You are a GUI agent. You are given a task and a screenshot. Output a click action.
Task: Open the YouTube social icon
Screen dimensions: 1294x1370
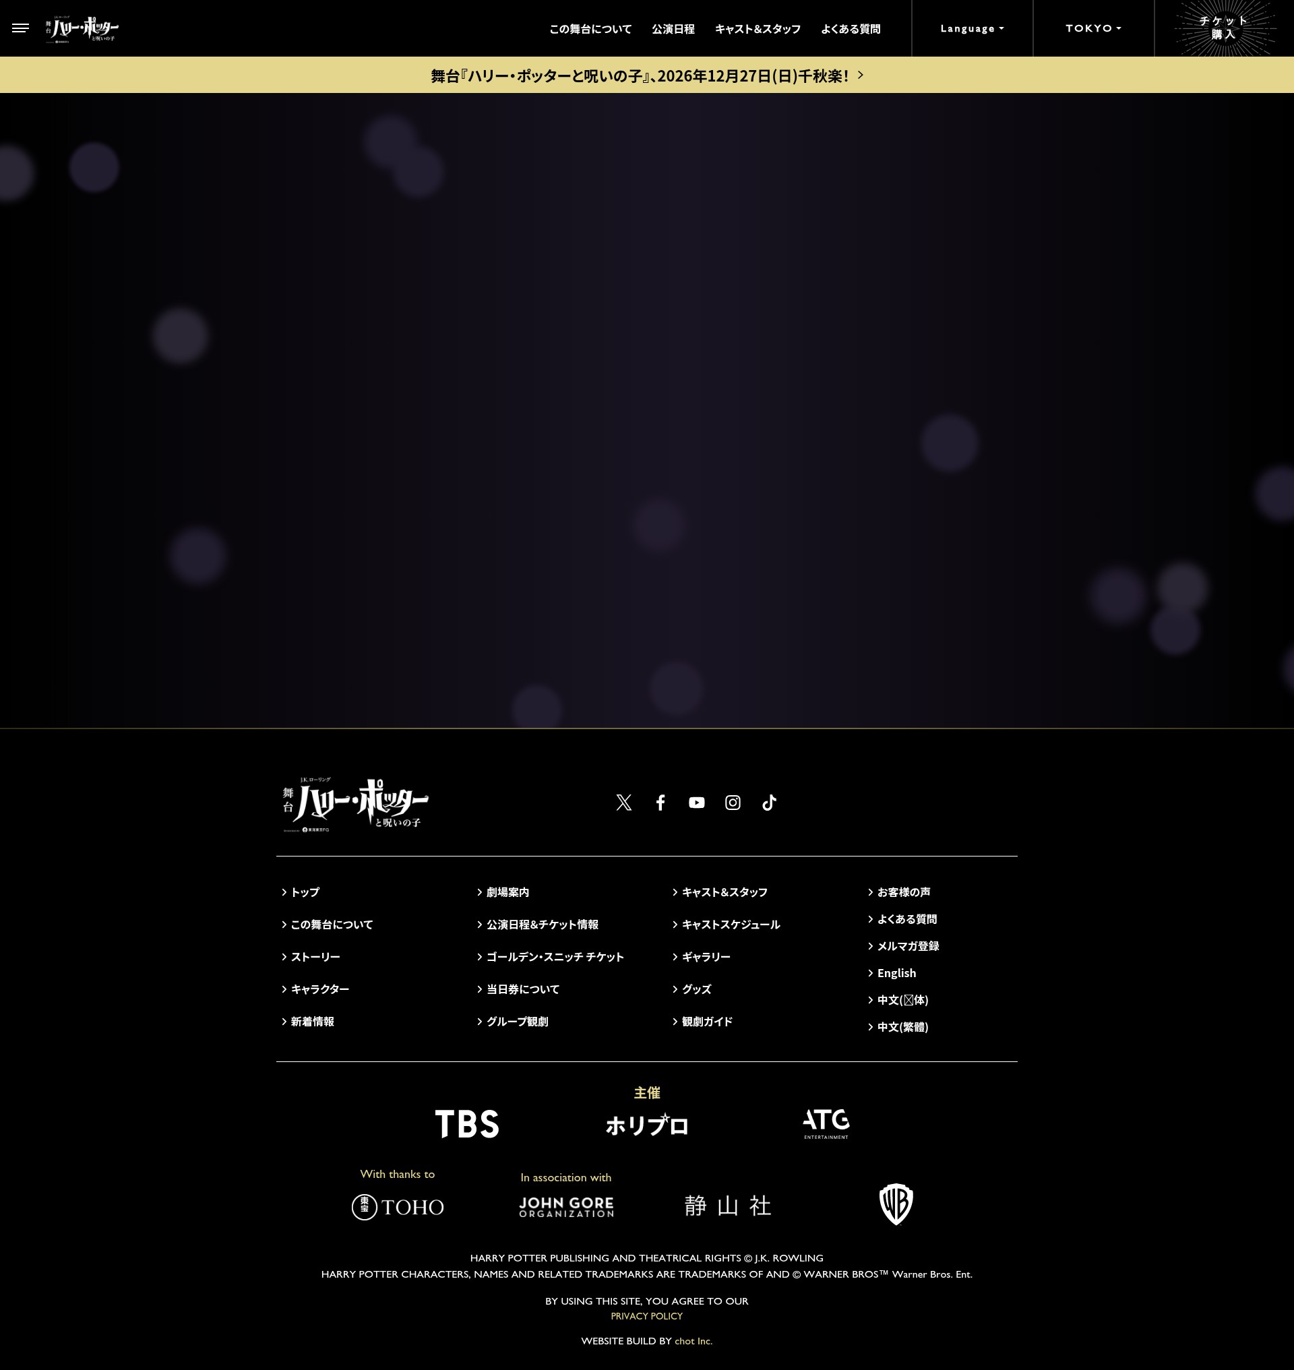pos(697,803)
